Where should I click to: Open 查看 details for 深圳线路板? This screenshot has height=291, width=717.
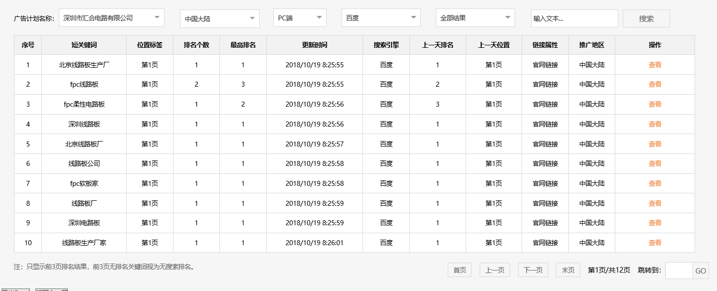tap(655, 124)
